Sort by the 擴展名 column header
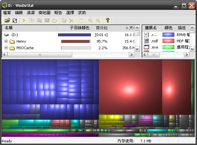 (152, 28)
